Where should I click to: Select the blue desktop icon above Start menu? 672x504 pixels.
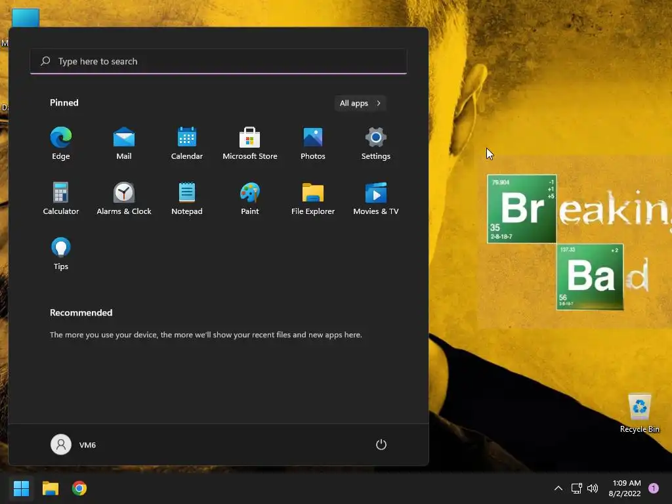(x=26, y=18)
